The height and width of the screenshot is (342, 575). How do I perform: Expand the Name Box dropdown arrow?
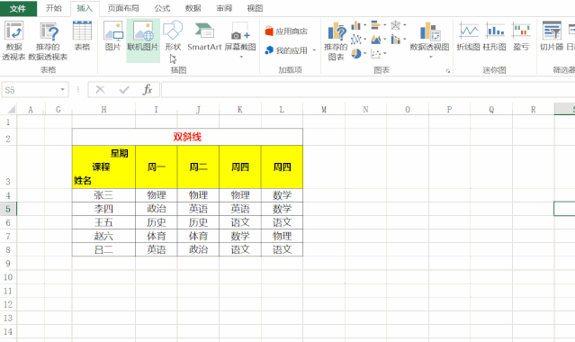pyautogui.click(x=62, y=90)
